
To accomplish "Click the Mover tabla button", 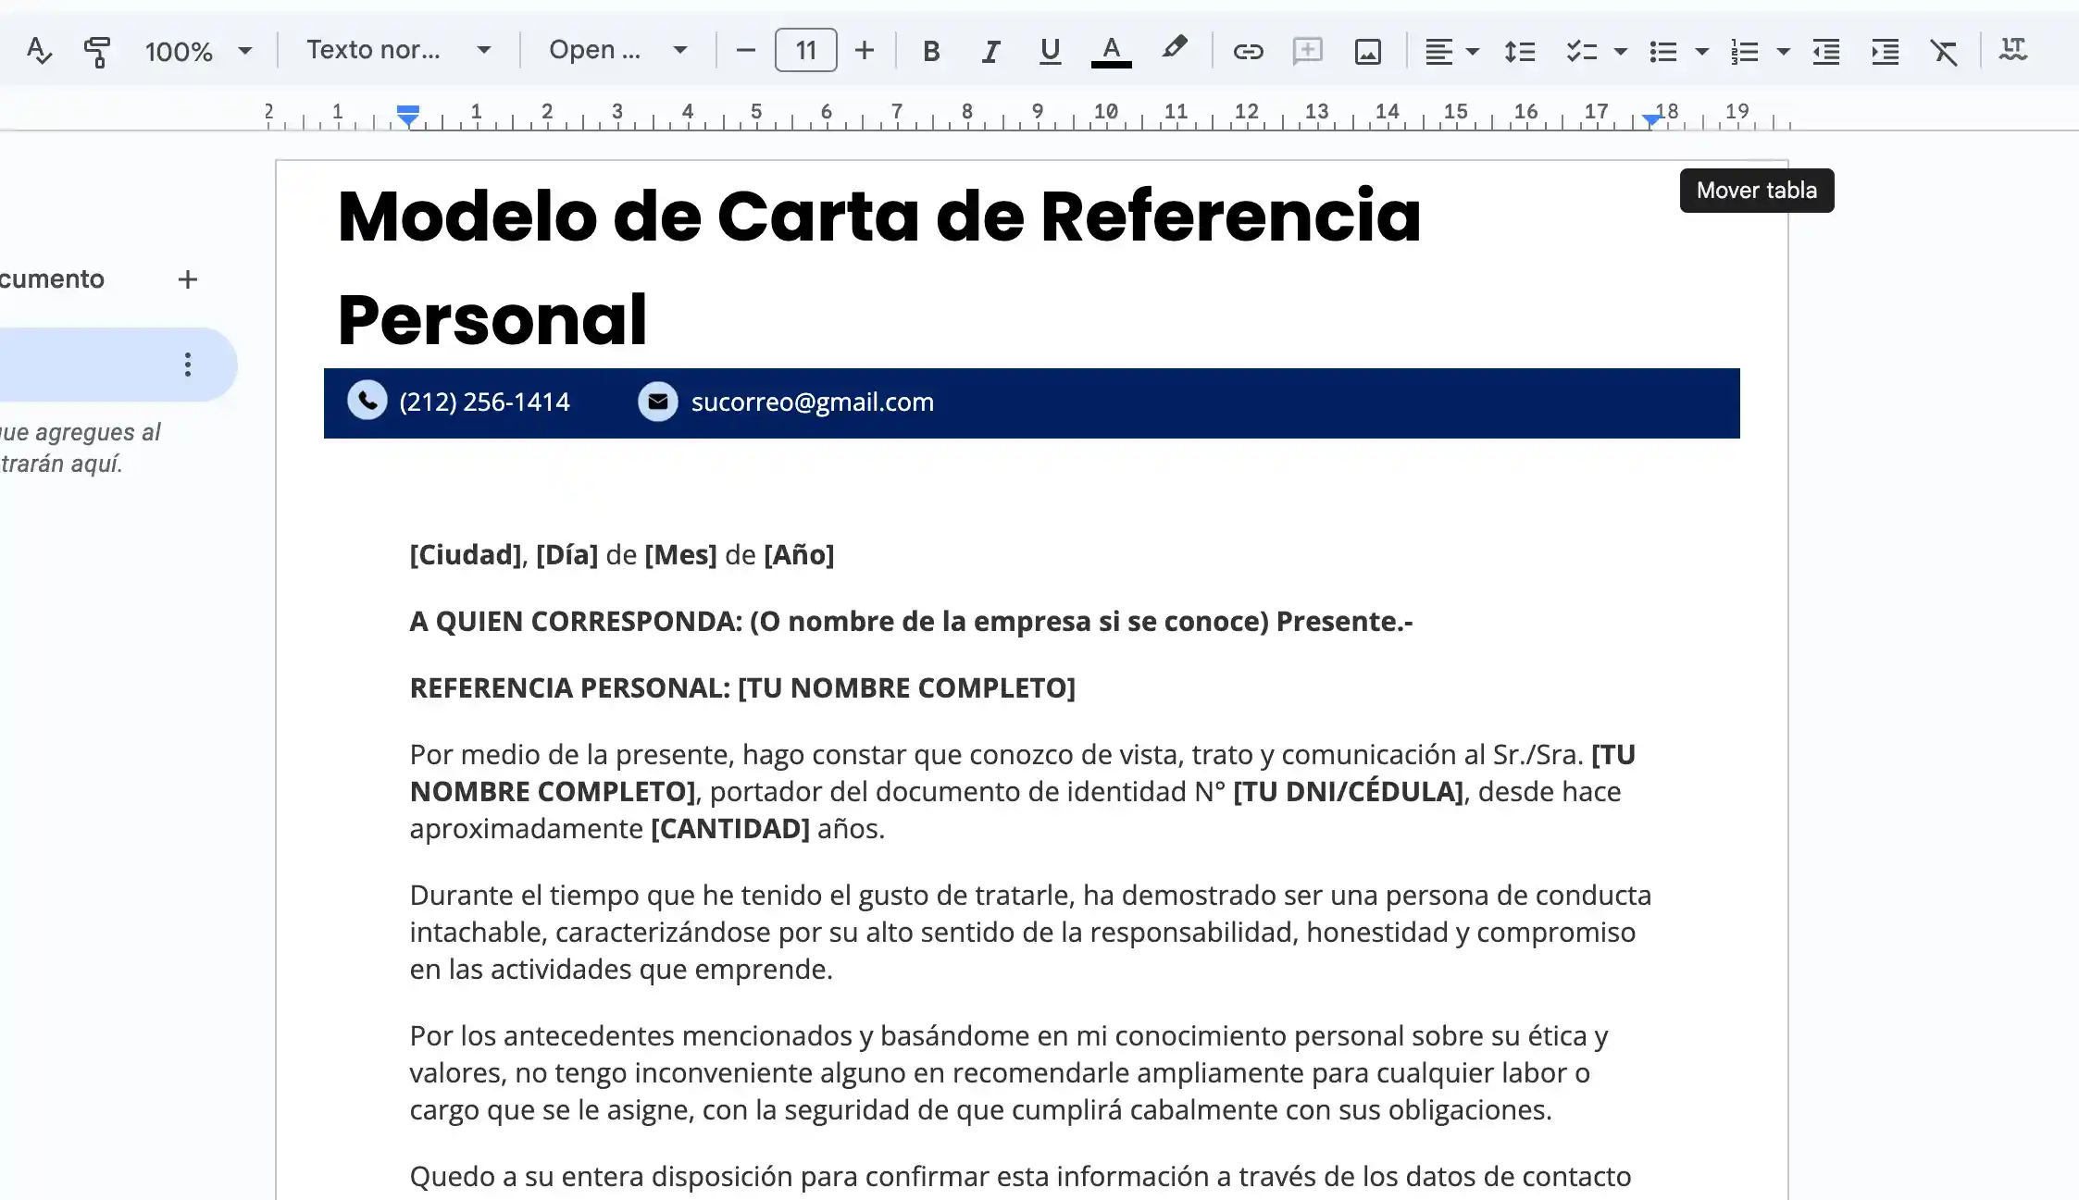I will pos(1756,191).
